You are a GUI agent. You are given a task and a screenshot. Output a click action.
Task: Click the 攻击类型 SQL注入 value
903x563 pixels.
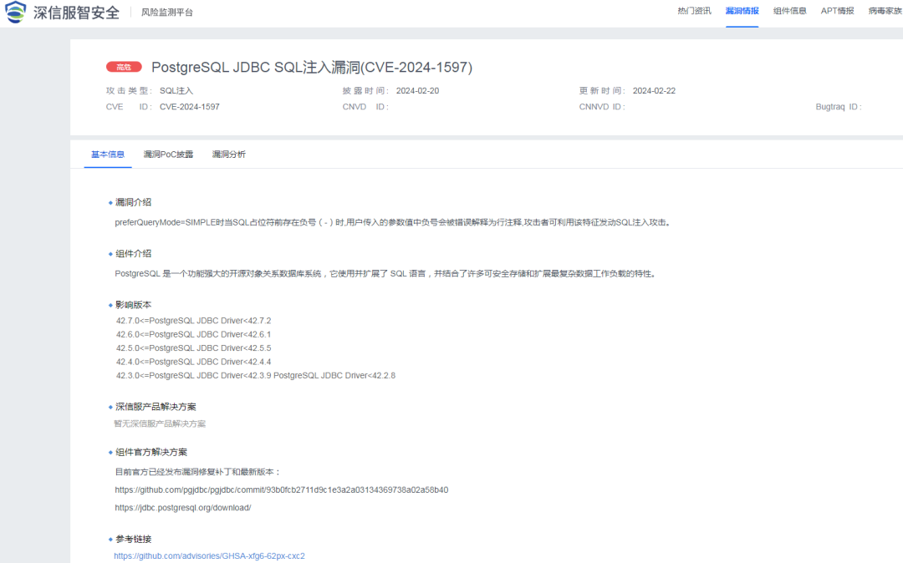pyautogui.click(x=176, y=91)
